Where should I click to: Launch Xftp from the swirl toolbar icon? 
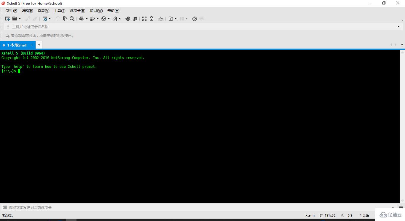coord(128,19)
